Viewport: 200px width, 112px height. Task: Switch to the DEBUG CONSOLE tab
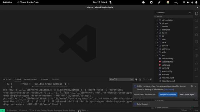31,79
